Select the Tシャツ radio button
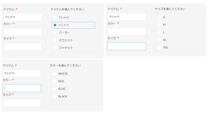This screenshot has width=209, height=114. [x=55, y=17]
